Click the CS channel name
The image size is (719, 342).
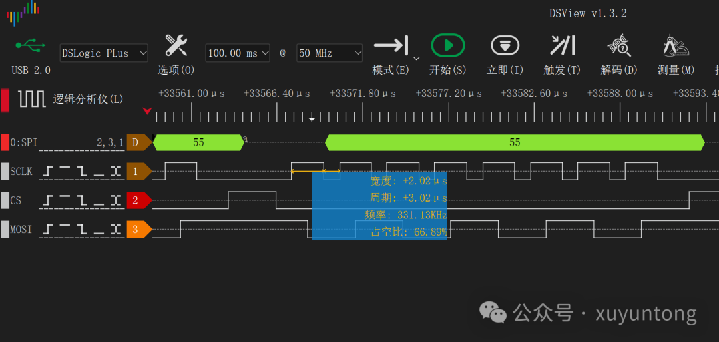[x=15, y=201]
